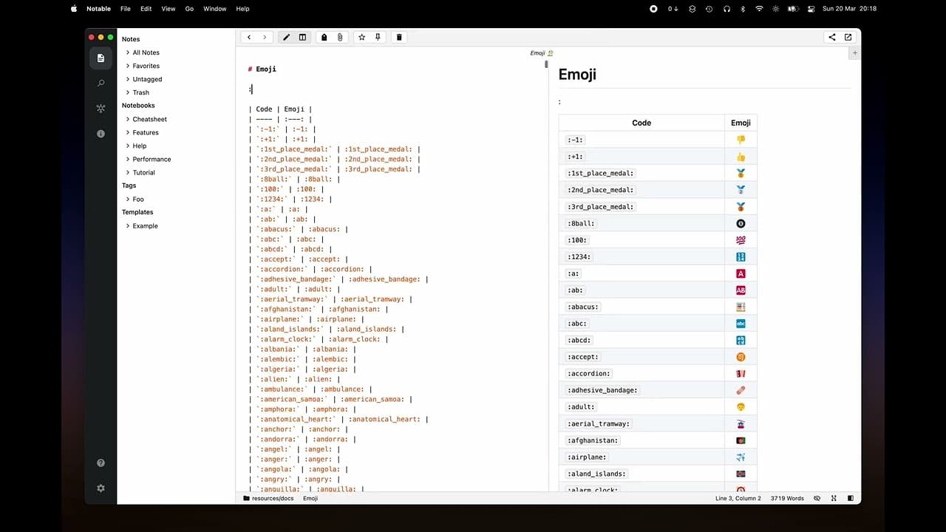Favorite the note with the star icon
The image size is (946, 532).
click(361, 37)
